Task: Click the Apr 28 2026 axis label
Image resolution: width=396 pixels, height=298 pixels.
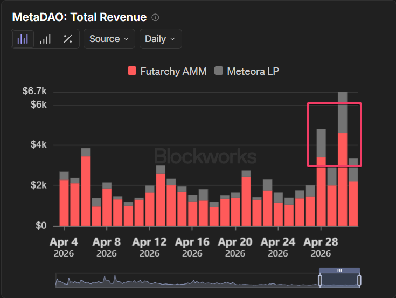Action: pyautogui.click(x=321, y=247)
